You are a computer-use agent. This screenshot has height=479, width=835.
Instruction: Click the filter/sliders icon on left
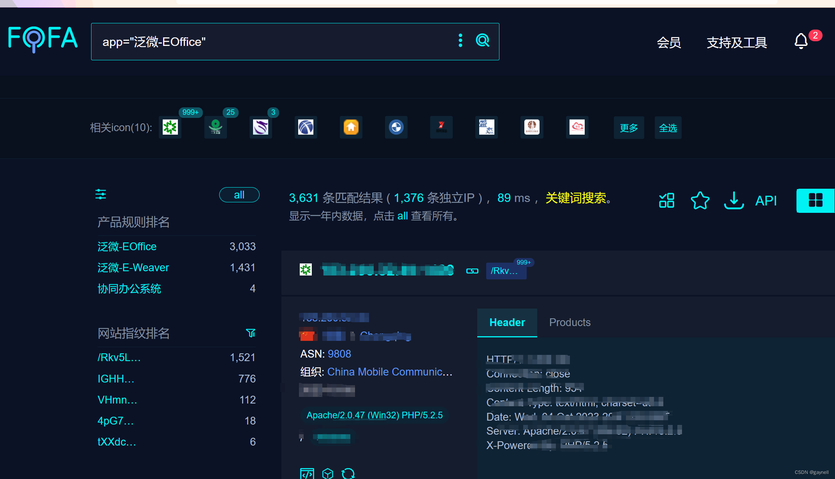click(101, 194)
